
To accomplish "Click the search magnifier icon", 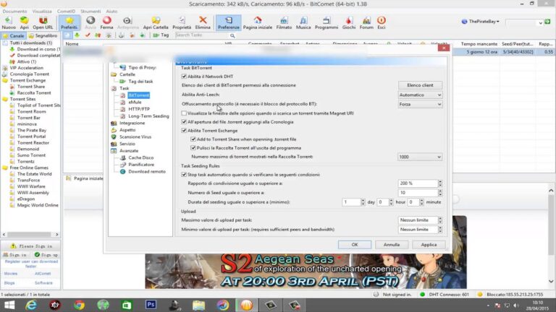I will (x=232, y=35).
